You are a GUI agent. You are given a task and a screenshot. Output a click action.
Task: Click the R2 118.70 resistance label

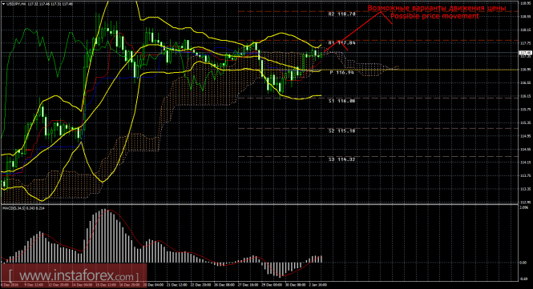[342, 14]
